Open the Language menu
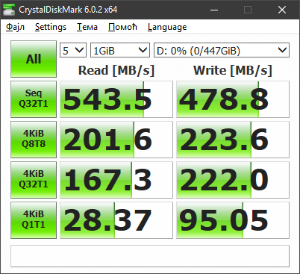Viewport: 300px width, 274px height. [x=167, y=27]
